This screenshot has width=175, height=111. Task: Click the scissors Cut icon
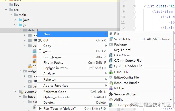(x=40, y=40)
